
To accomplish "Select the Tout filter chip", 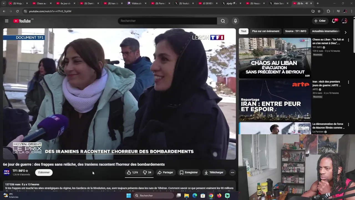I will click(x=244, y=31).
